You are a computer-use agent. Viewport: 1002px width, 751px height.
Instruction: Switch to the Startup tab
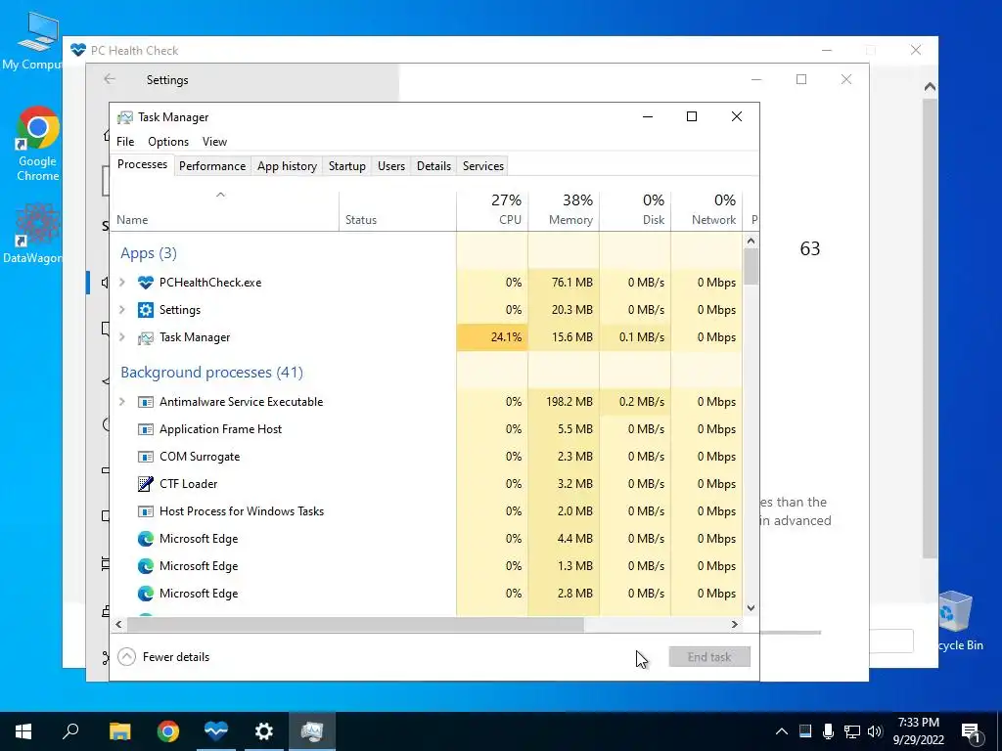pos(347,166)
